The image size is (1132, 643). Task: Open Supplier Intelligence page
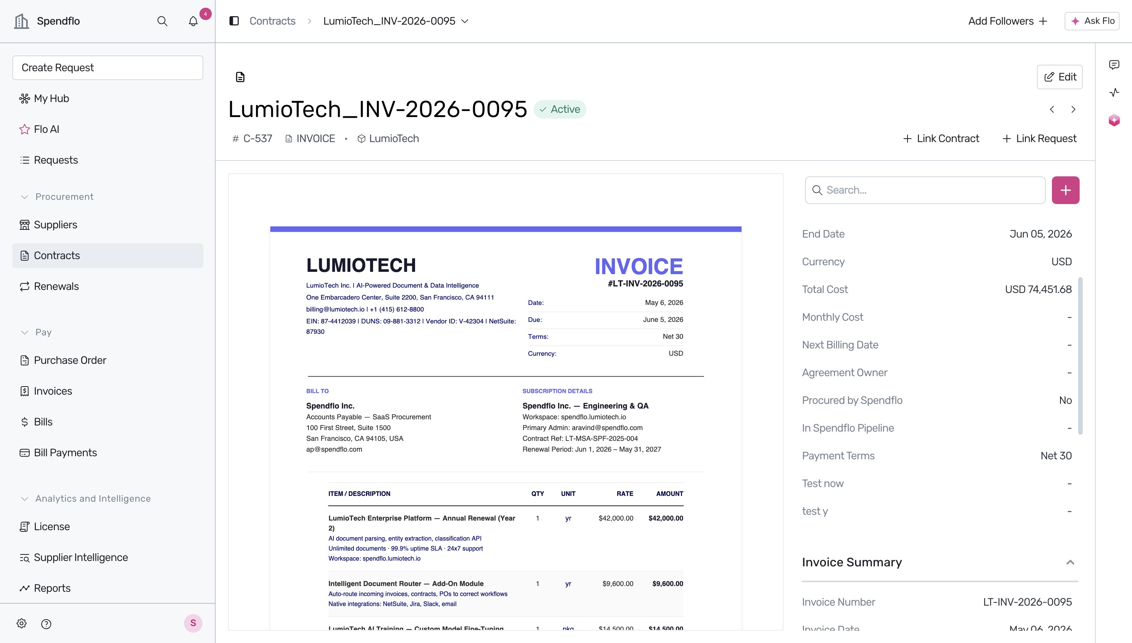pyautogui.click(x=108, y=557)
